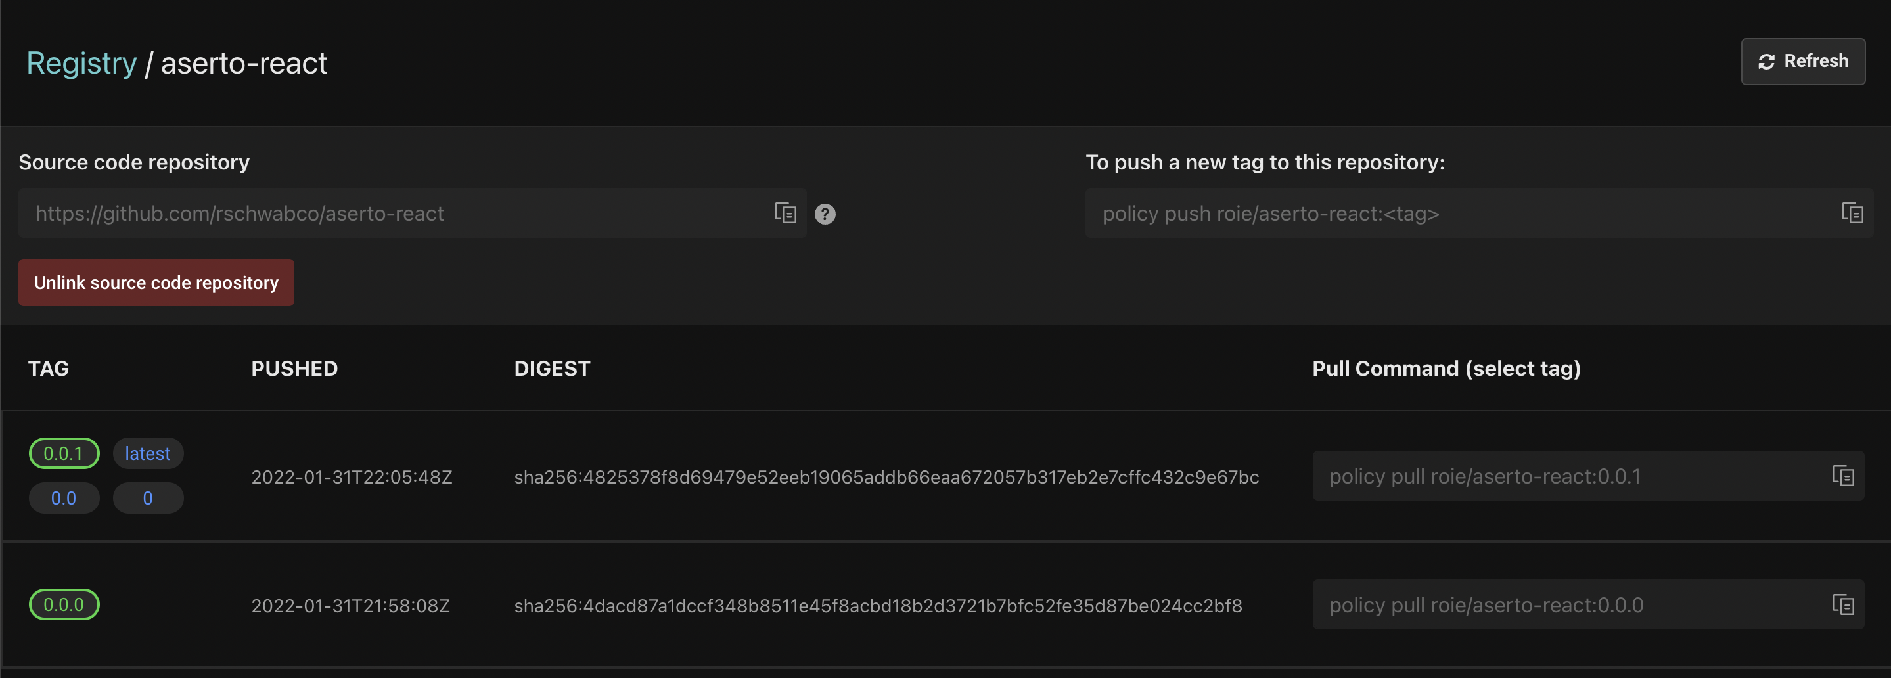Click the sha256:4dacd87a digest text
Viewport: 1891px width, 678px height.
pyautogui.click(x=878, y=605)
